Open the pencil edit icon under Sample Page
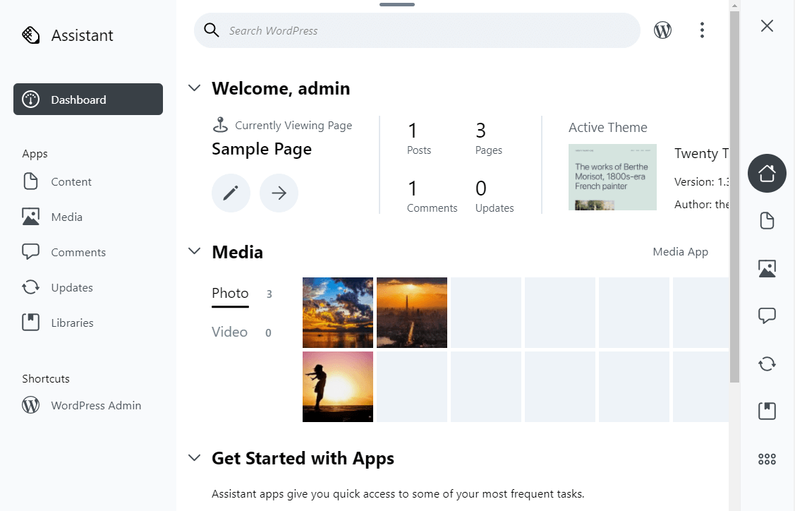 [x=231, y=192]
